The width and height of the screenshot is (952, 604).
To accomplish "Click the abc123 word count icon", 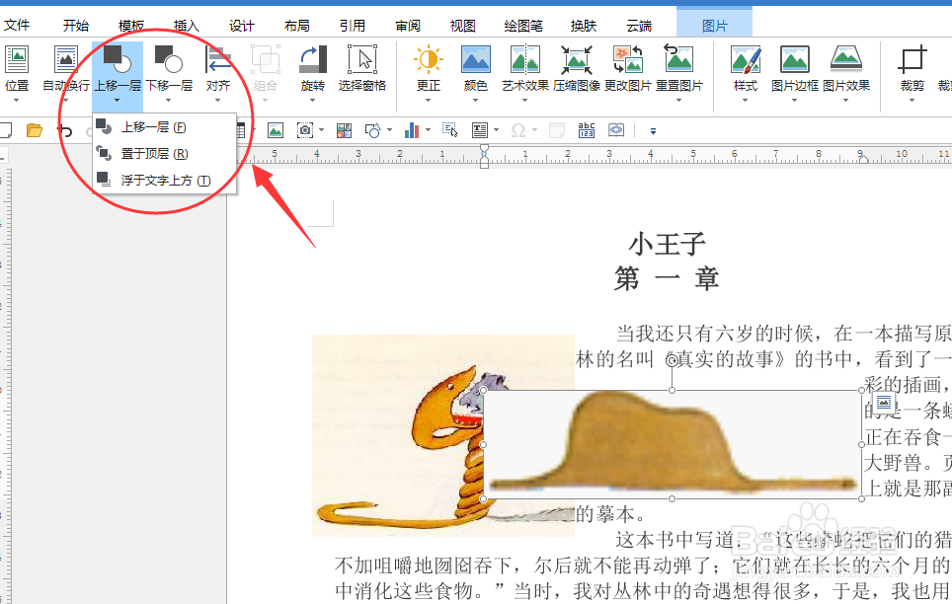I will (587, 130).
